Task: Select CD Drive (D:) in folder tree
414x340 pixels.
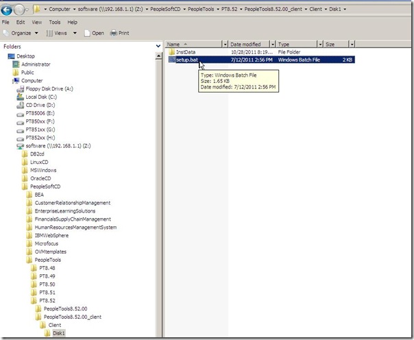Action: (40, 105)
